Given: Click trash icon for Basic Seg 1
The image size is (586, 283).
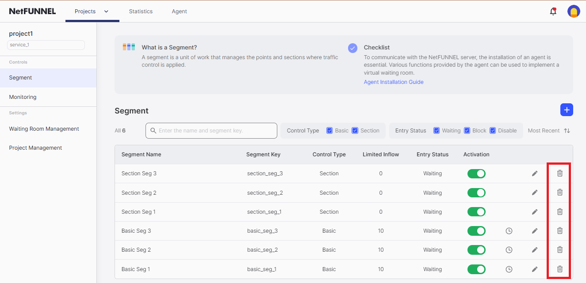Looking at the screenshot, I should (559, 269).
